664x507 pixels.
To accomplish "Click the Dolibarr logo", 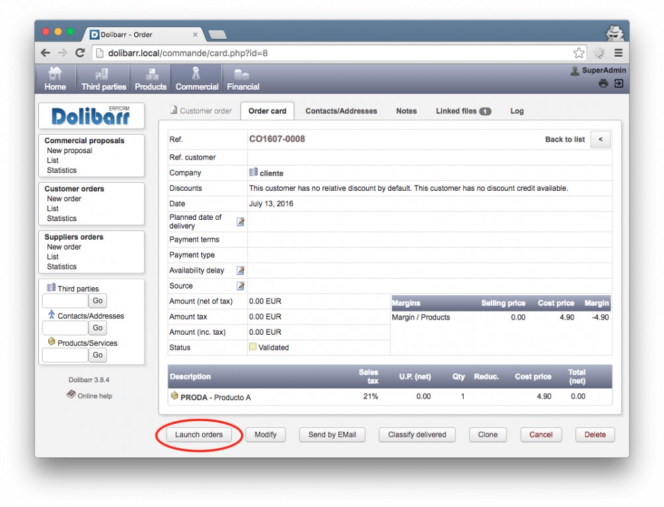I will (91, 116).
